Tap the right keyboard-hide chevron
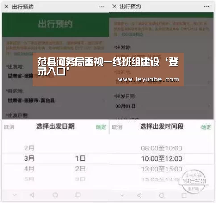The image size is (216, 203). point(122,195)
